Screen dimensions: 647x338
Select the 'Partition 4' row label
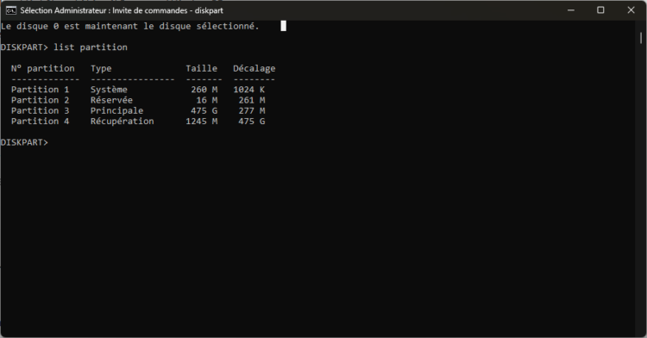pos(40,122)
